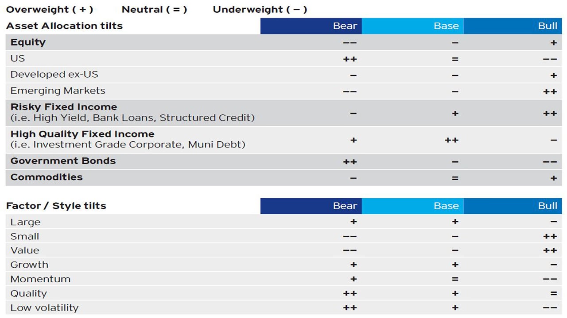Select the Emerging Markets row label
Viewport: 567px width, 318px height.
coord(58,91)
